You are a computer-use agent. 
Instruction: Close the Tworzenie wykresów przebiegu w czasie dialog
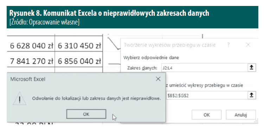point(248,45)
